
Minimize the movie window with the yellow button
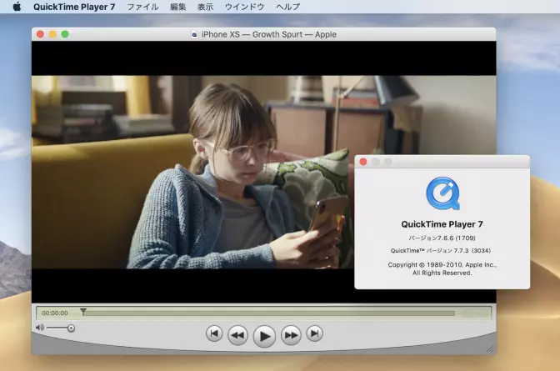coord(52,34)
